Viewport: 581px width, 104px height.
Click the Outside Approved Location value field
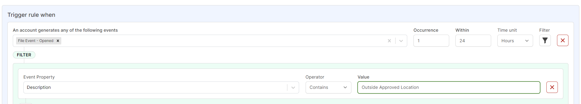[449, 87]
